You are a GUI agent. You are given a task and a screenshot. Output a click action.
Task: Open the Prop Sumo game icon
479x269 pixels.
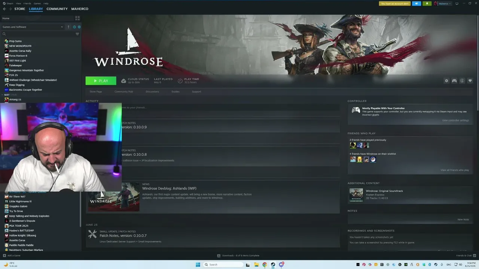coord(6,41)
